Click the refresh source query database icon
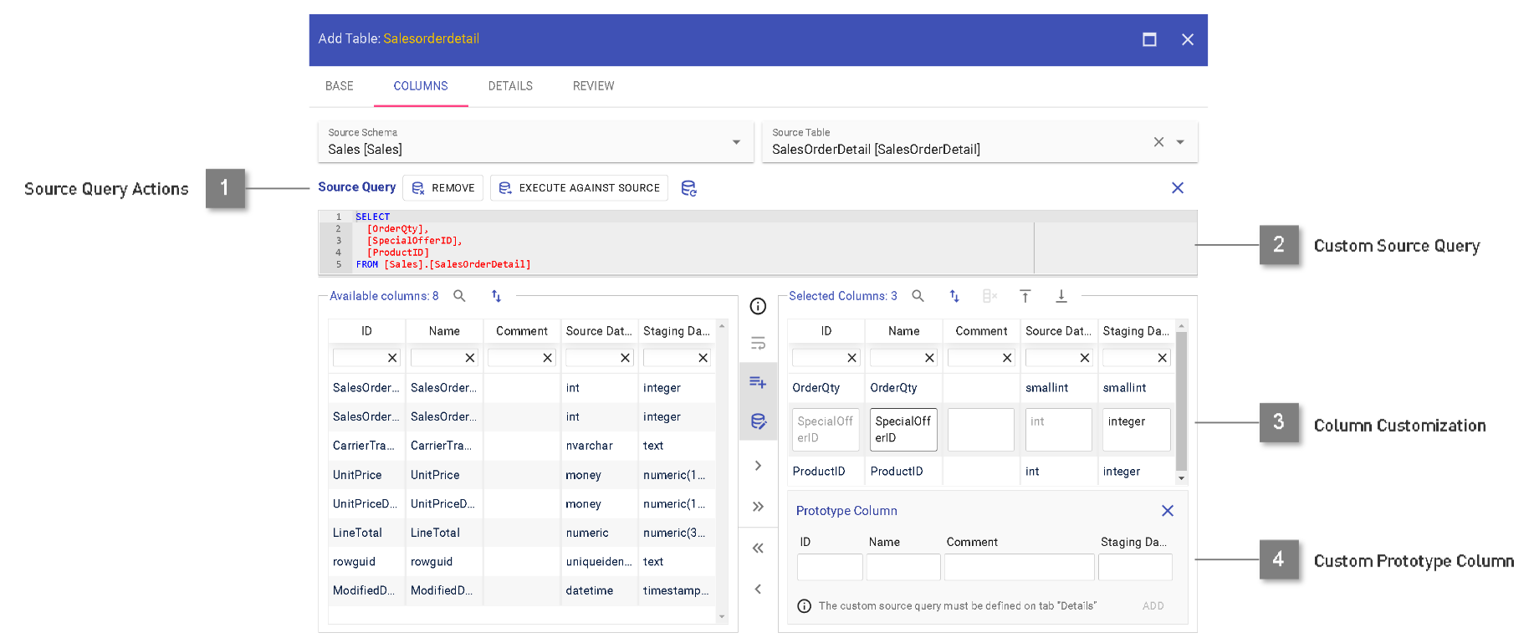This screenshot has width=1534, height=638. coord(688,188)
